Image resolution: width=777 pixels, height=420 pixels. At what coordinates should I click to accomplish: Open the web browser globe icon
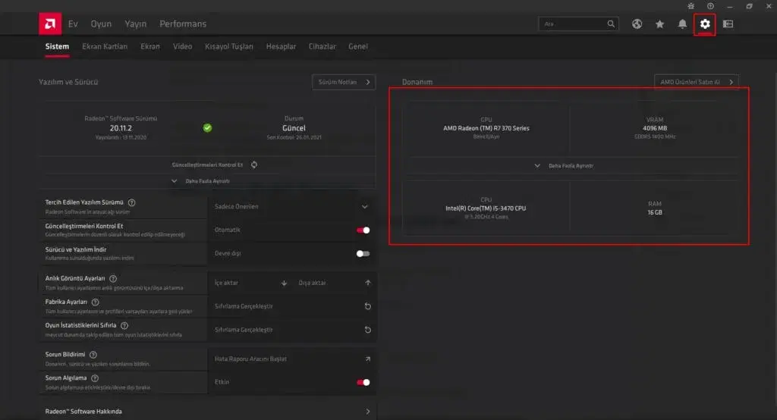click(637, 24)
